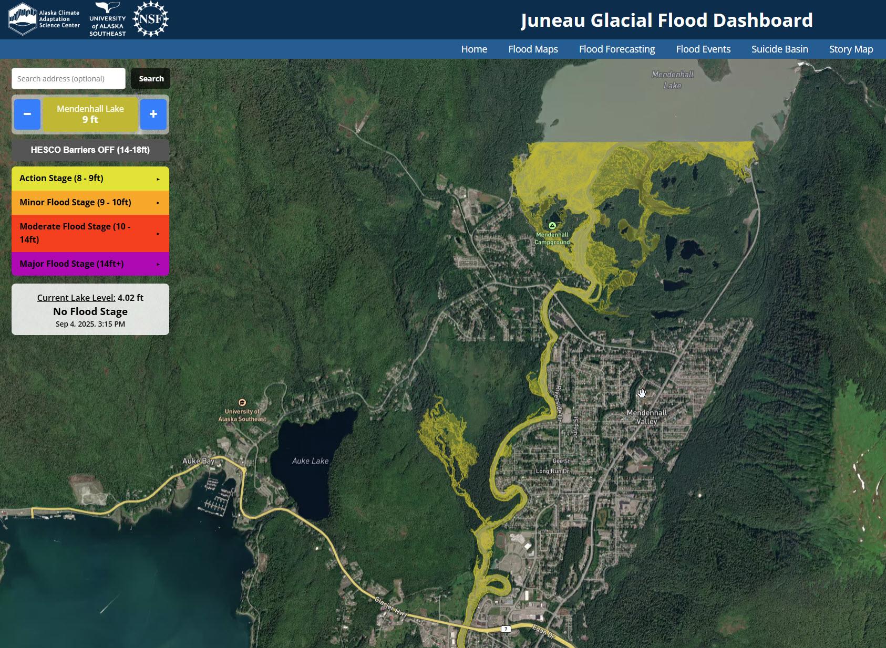Image resolution: width=886 pixels, height=648 pixels.
Task: Click the Gee St road label
Action: (561, 461)
